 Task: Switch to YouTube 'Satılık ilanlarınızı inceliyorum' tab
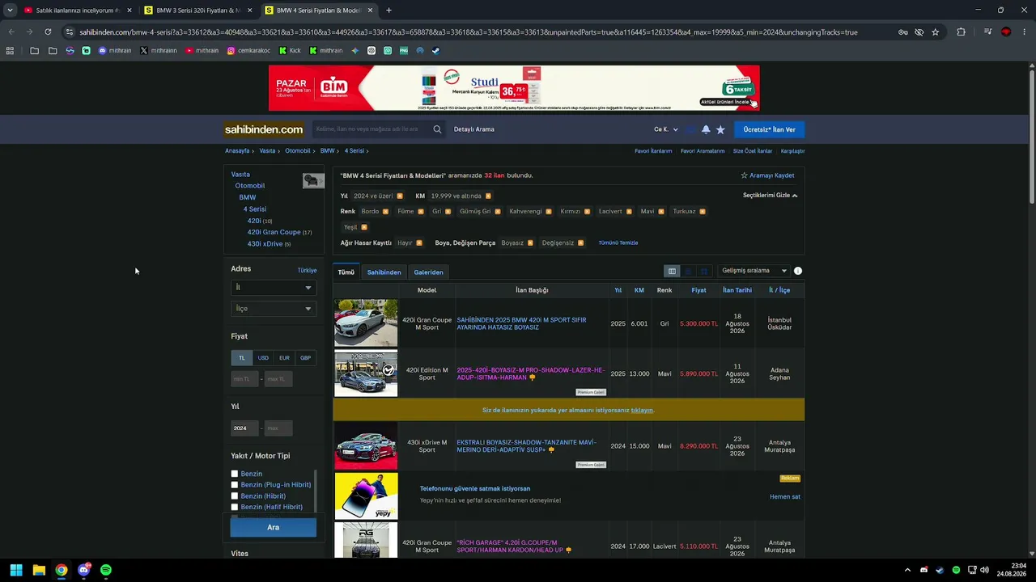(77, 11)
